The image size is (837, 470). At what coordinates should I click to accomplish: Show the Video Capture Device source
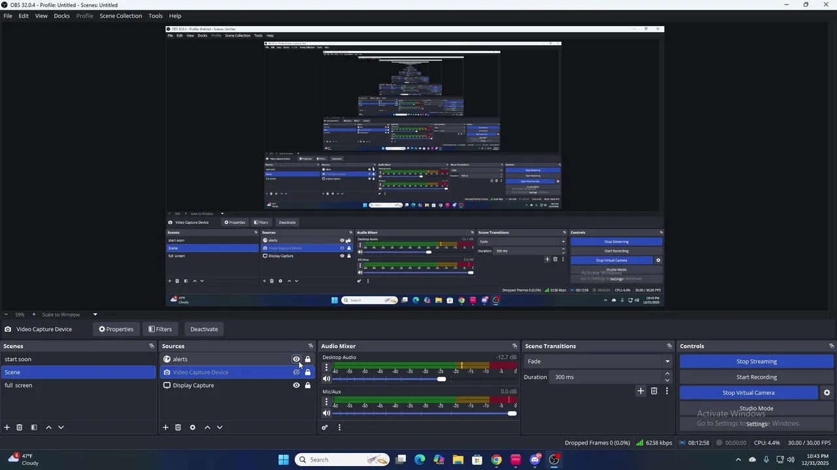click(296, 372)
